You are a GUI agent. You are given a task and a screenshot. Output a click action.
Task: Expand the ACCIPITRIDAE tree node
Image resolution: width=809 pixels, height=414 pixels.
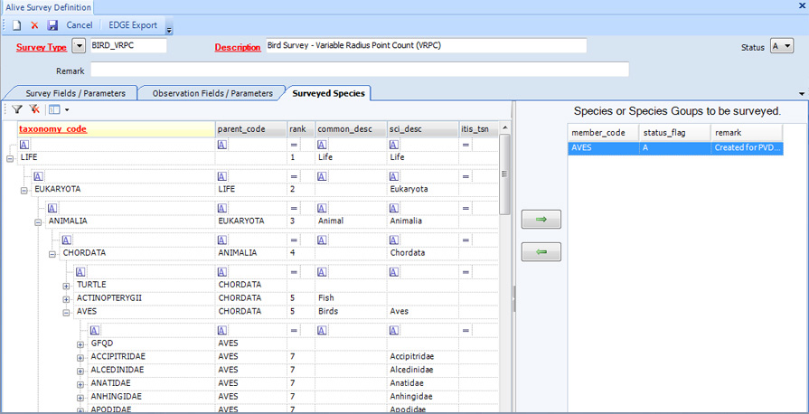point(80,357)
